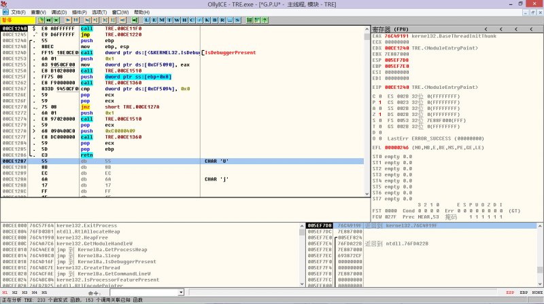Close the debugged program using the X toolbar icon
Image resolution: width=544 pixels, height=304 pixels.
point(56,20)
